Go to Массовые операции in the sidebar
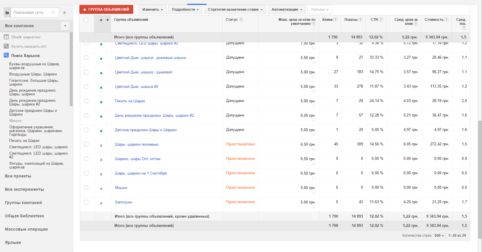This screenshot has height=252, width=482. click(26, 229)
